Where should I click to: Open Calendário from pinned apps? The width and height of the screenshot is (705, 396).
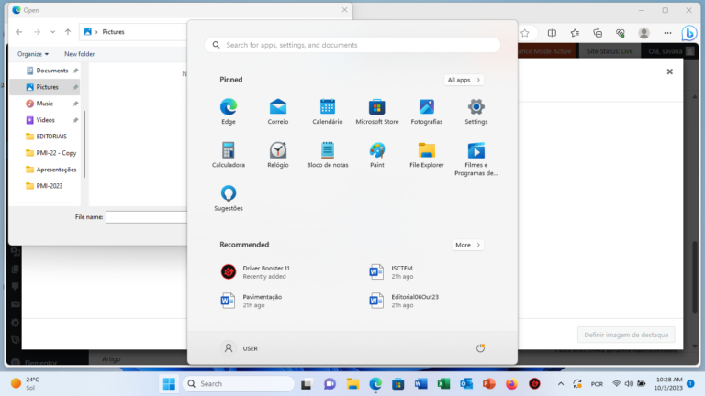(327, 110)
